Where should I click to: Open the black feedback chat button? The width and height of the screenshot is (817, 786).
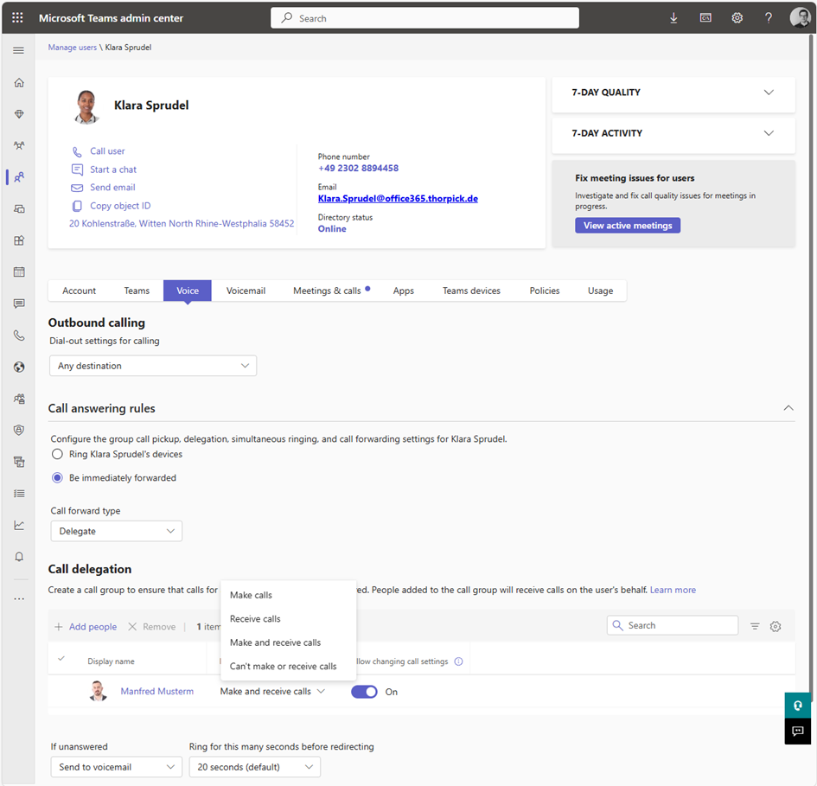pyautogui.click(x=798, y=732)
